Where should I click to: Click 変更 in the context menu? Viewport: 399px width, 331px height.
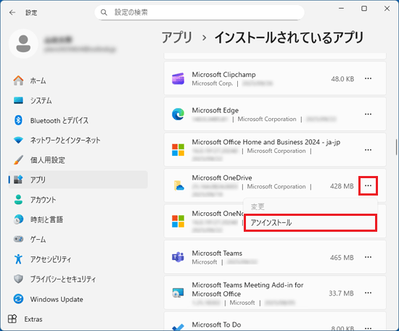coord(258,206)
